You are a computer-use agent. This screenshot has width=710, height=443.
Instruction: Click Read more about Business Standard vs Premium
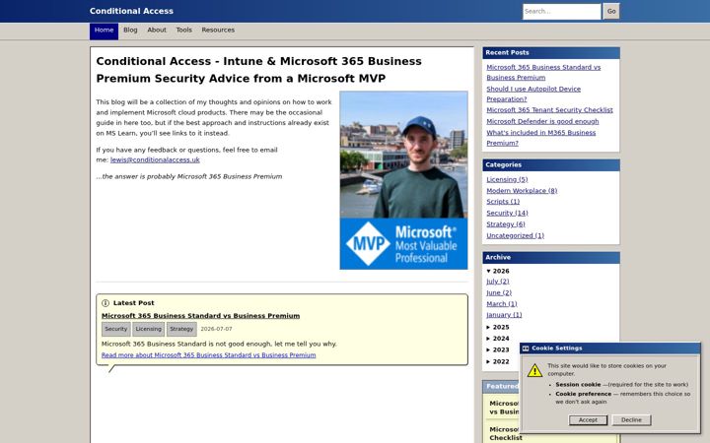(208, 355)
